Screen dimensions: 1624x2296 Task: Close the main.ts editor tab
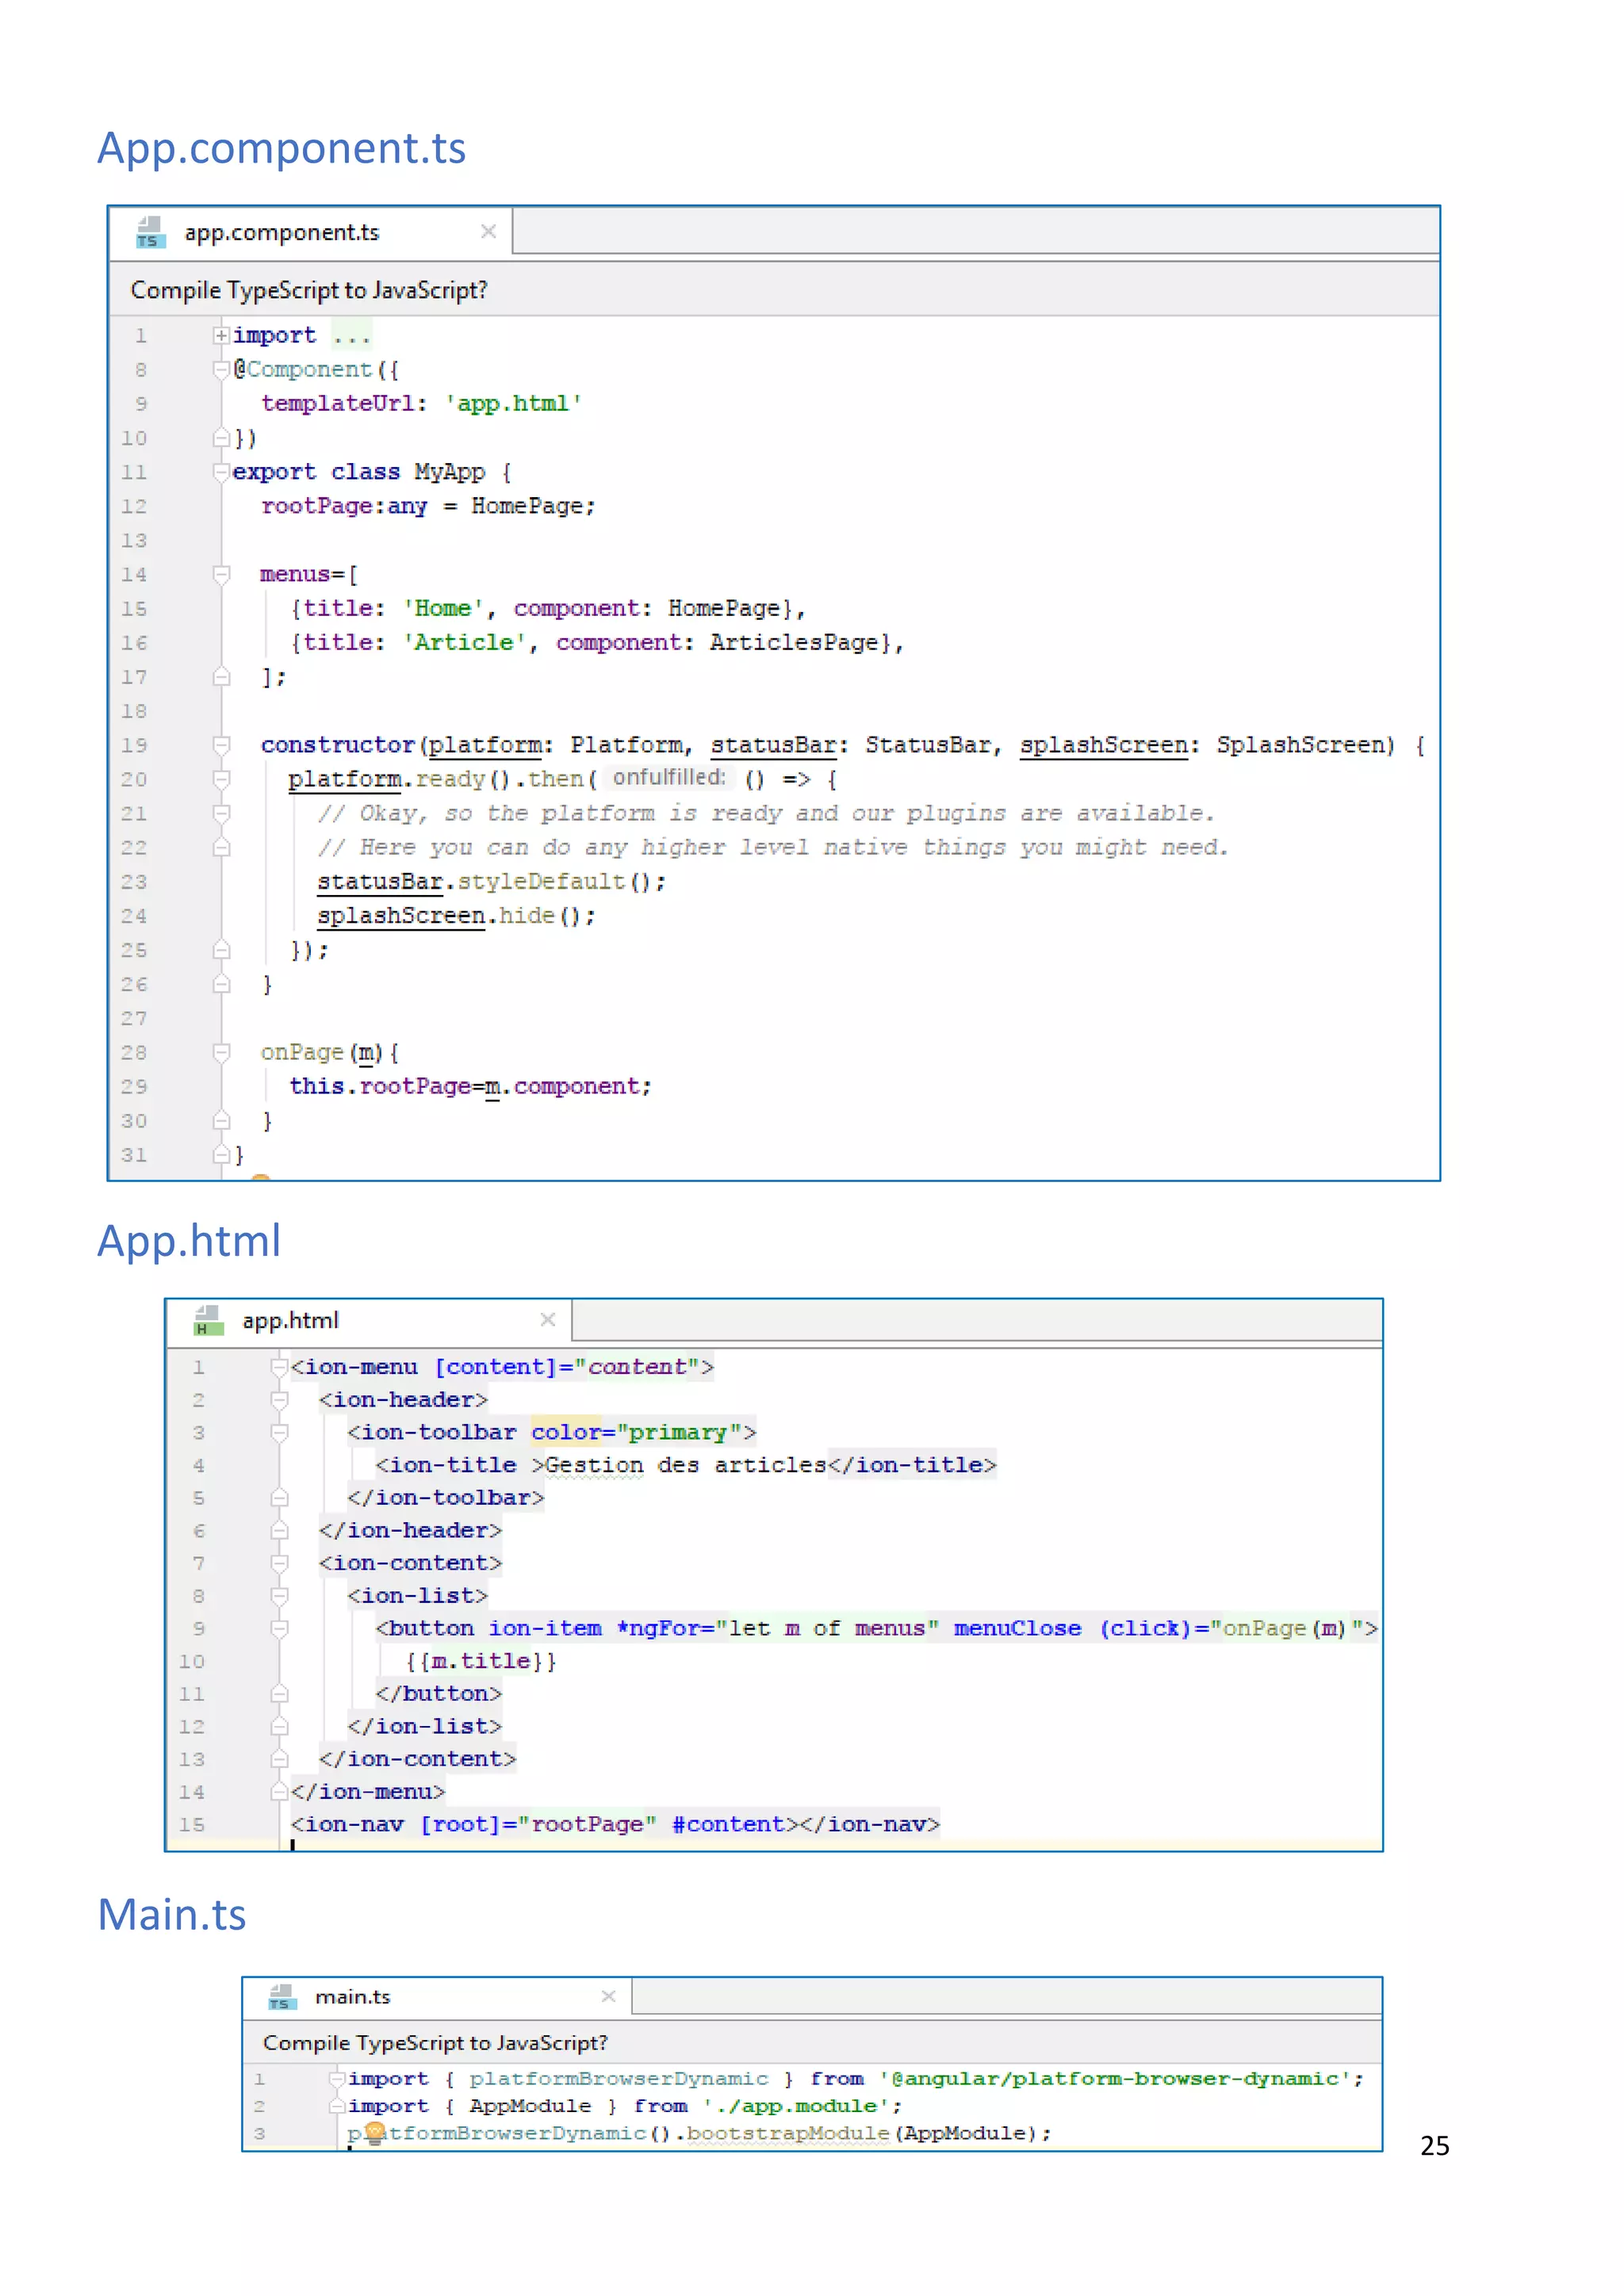pyautogui.click(x=608, y=1996)
